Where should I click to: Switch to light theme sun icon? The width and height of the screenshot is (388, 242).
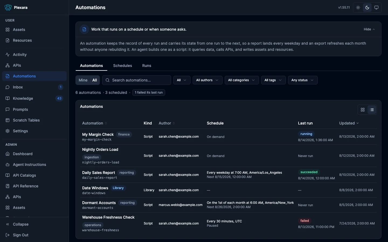(x=358, y=8)
